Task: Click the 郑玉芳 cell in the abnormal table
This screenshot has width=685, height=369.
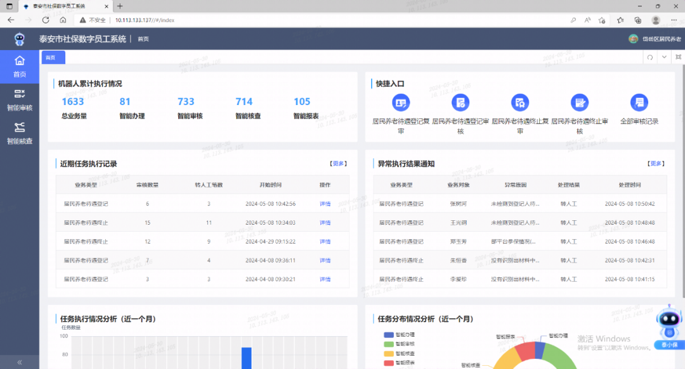Action: tap(459, 241)
